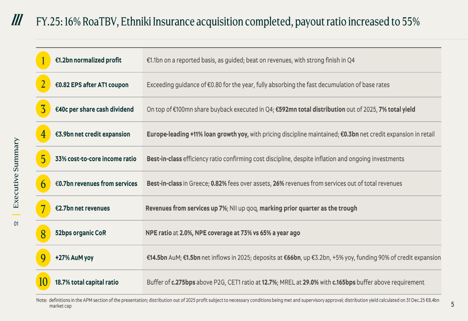The width and height of the screenshot is (468, 321).
Task: Click the Executive Summary sidebar label
Action: pos(16,172)
